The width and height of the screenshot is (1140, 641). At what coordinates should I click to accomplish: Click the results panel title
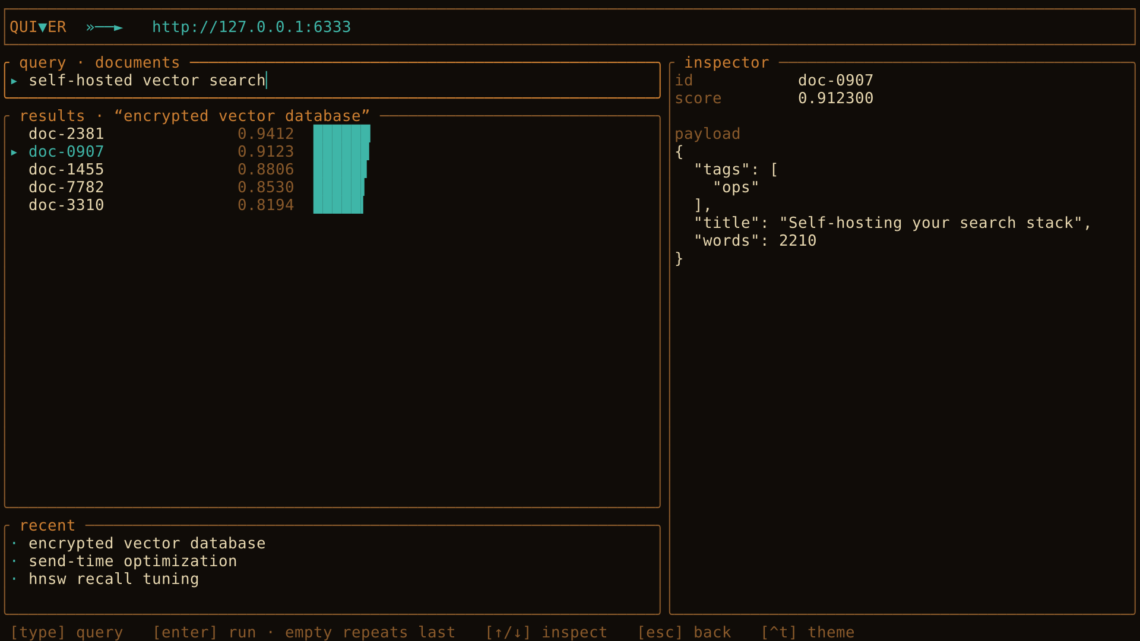click(x=195, y=116)
